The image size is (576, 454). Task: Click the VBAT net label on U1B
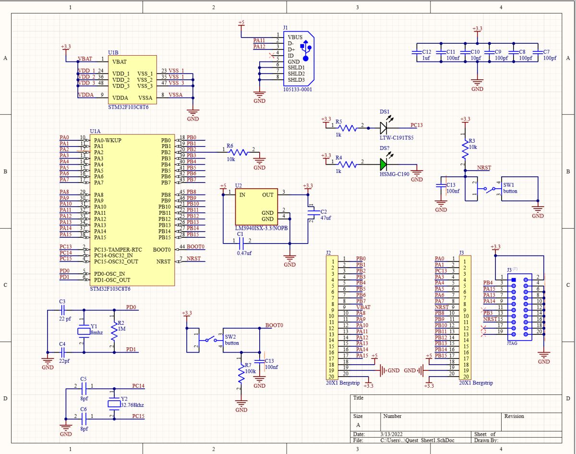point(85,59)
